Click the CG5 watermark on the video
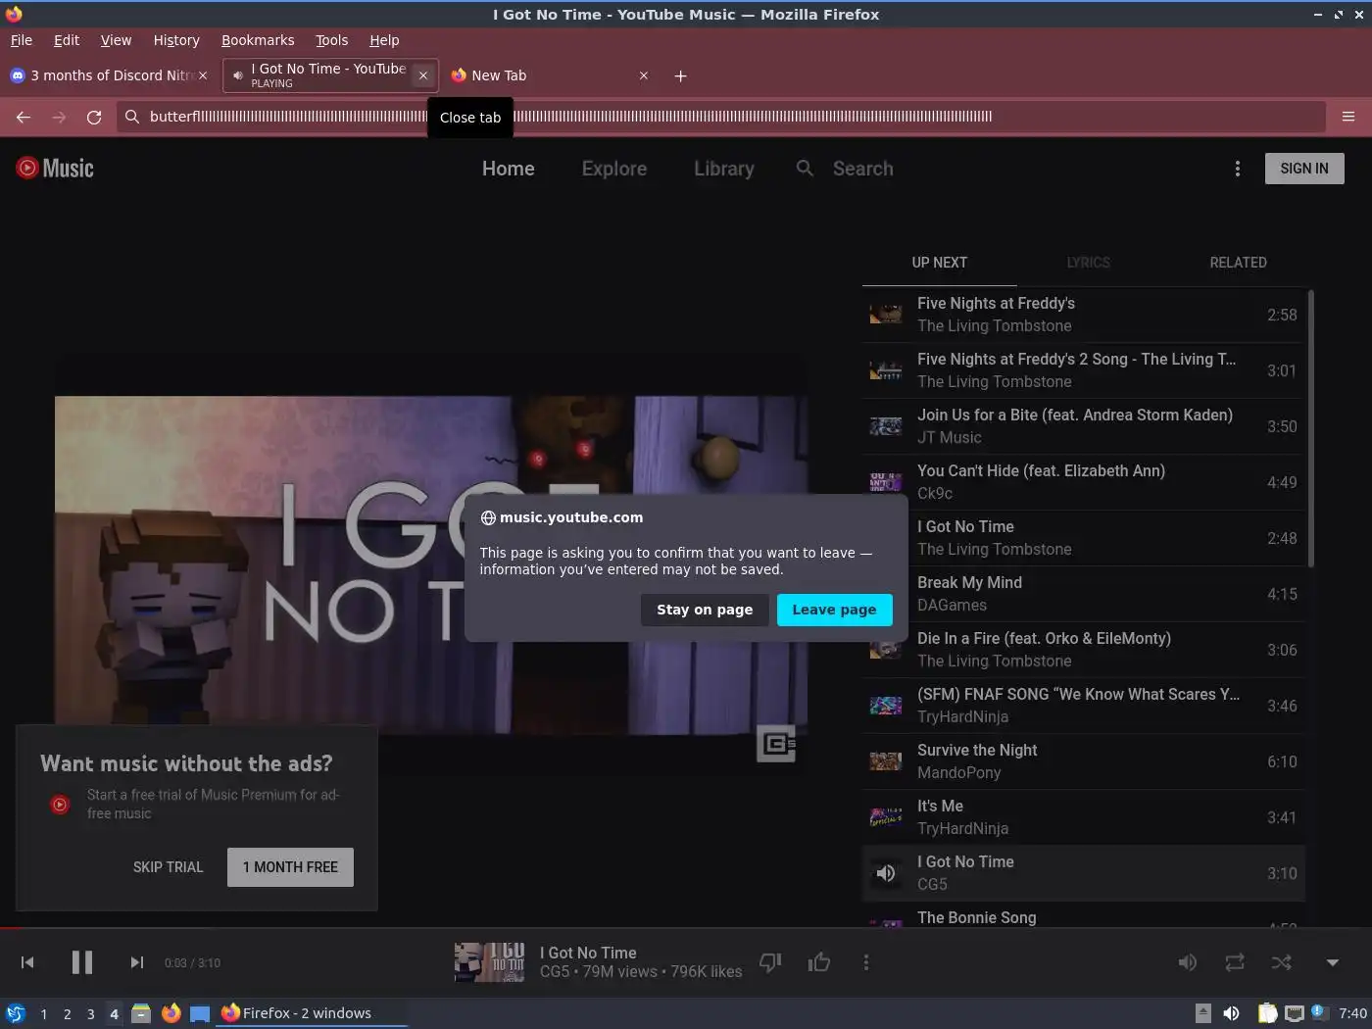The height and width of the screenshot is (1029, 1372). (776, 744)
